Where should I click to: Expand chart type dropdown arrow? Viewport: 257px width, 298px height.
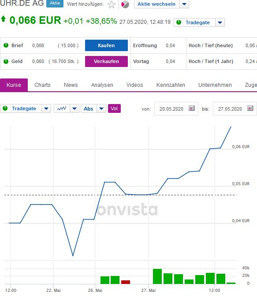(x=74, y=108)
